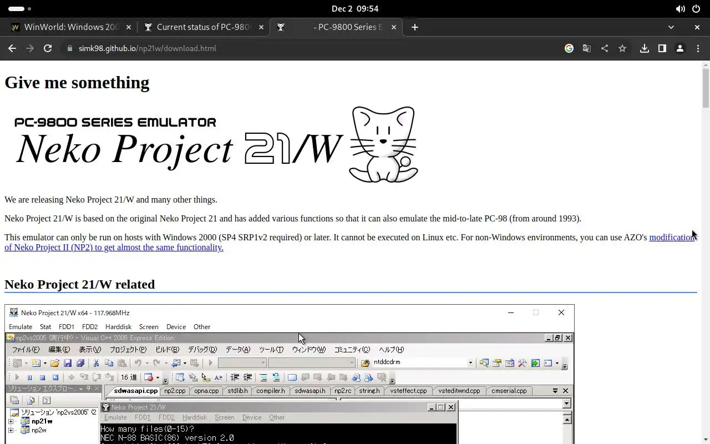Click the Save icon in Visual C++ toolbar

click(68, 363)
